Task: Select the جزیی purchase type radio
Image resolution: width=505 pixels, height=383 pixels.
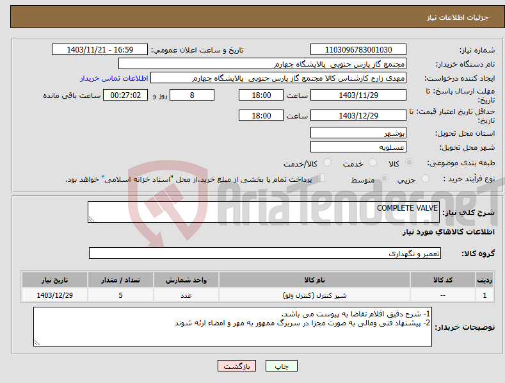Action: (x=425, y=178)
